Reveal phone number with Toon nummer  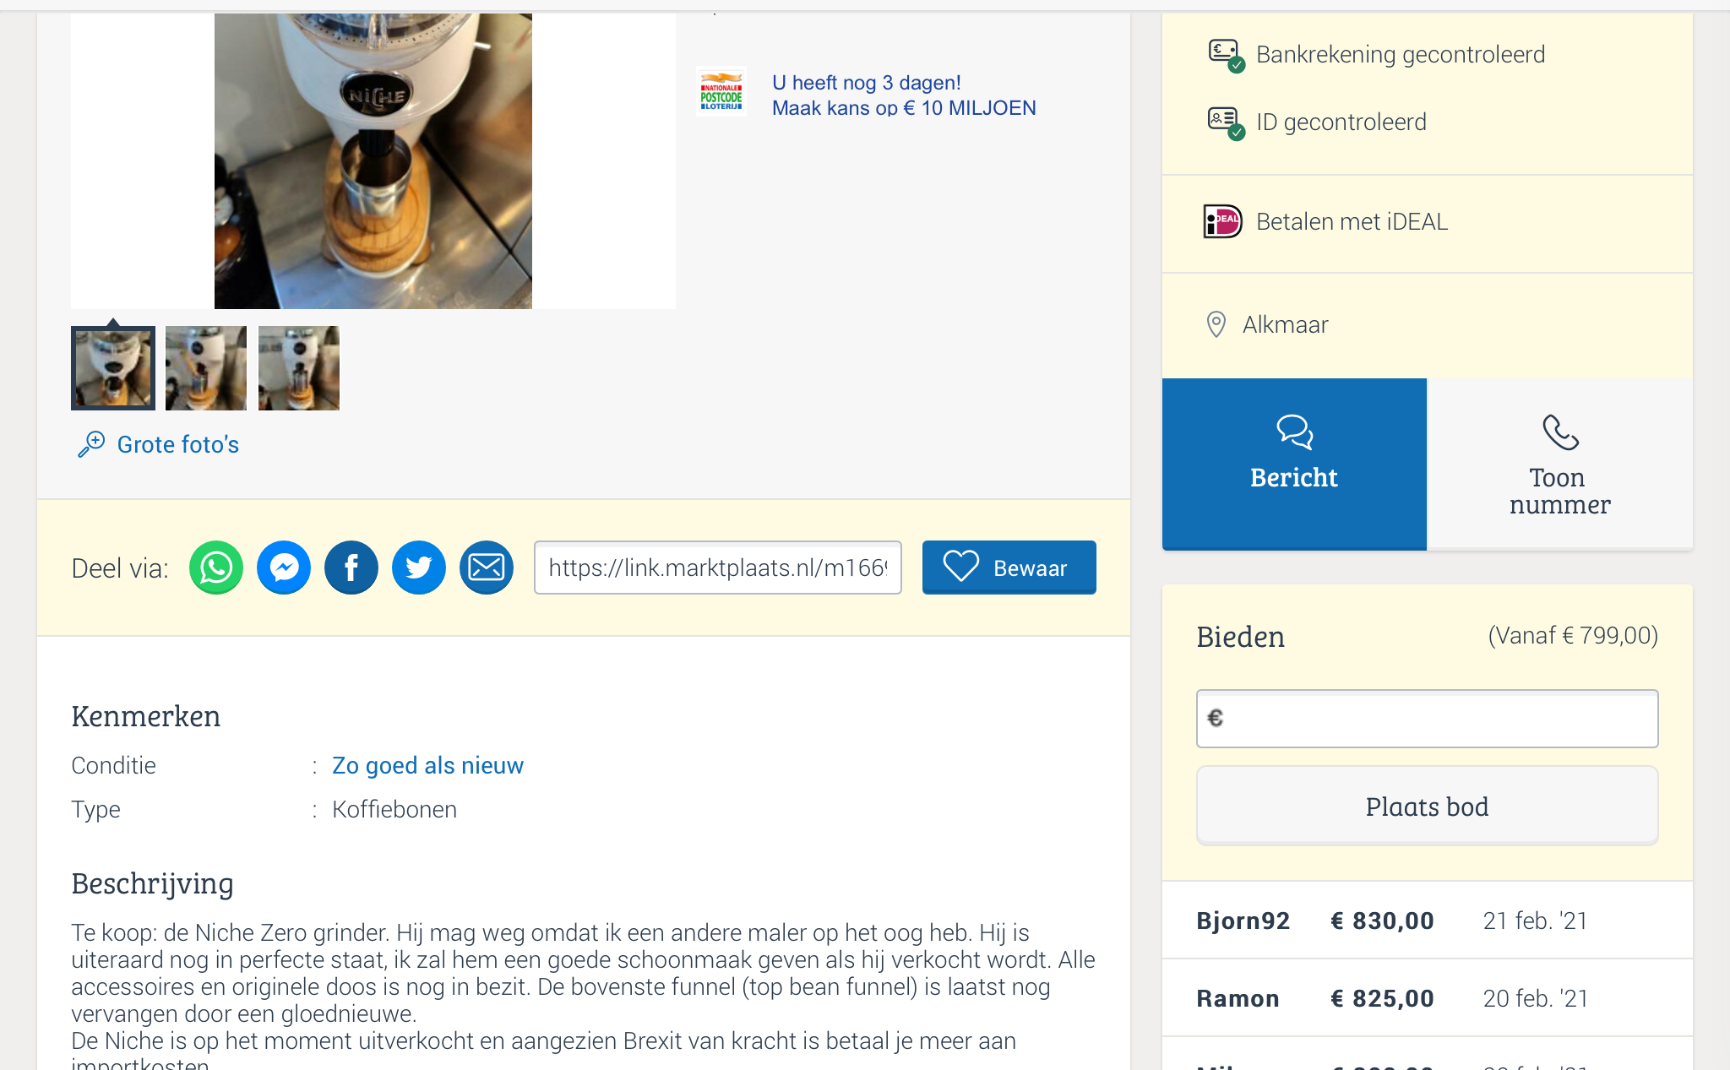click(x=1559, y=464)
